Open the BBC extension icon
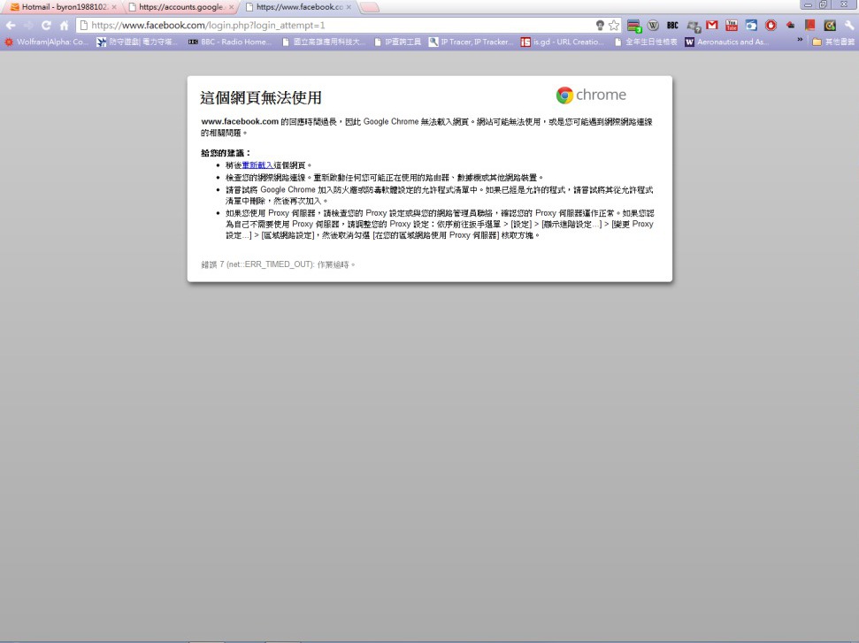The image size is (859, 643). pos(672,25)
